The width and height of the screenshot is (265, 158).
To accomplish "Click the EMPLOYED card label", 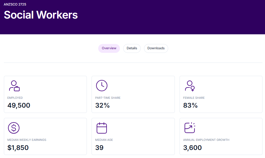I will tap(15, 98).
